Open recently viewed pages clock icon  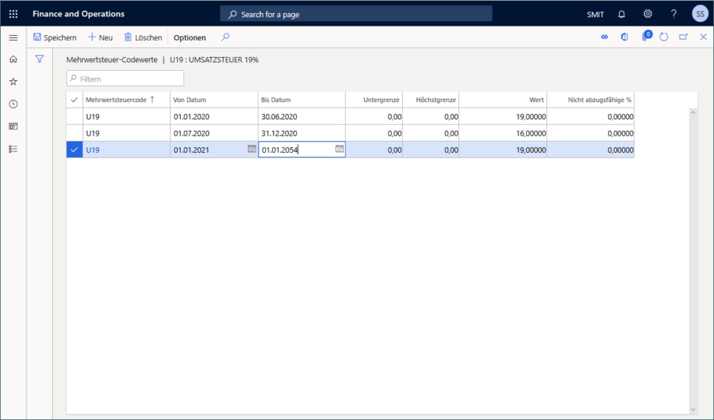click(12, 104)
